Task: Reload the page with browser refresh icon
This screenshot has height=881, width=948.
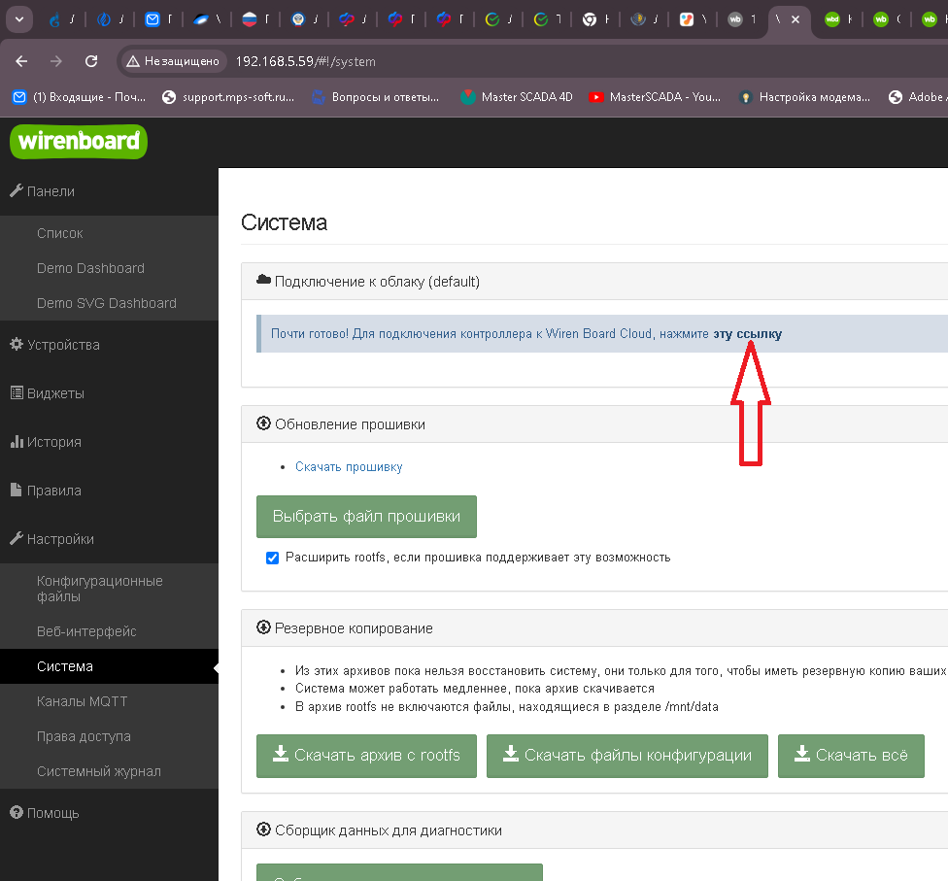Action: click(91, 61)
